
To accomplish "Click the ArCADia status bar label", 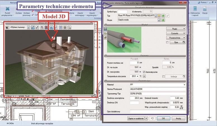I will point(10,123).
